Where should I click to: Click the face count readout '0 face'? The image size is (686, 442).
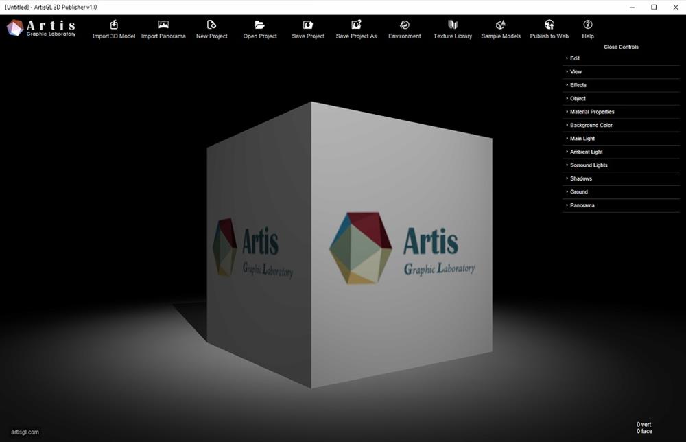(644, 431)
